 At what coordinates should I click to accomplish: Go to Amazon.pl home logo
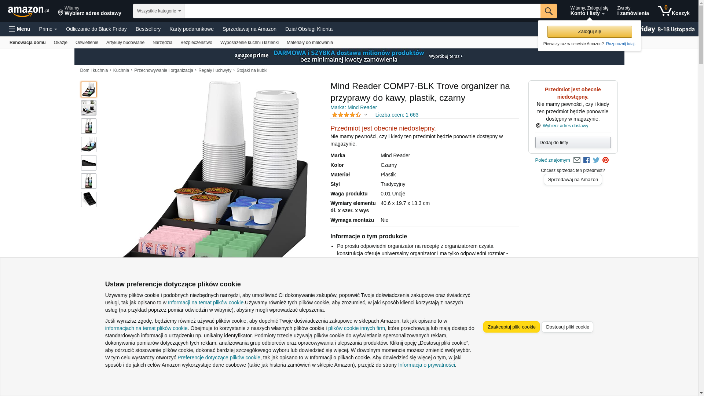pos(29,11)
